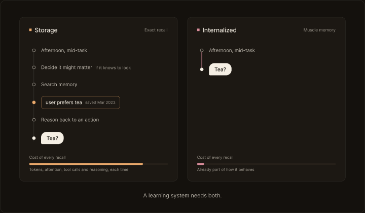Click Cost of every recall in Internalized panel

coord(215,157)
